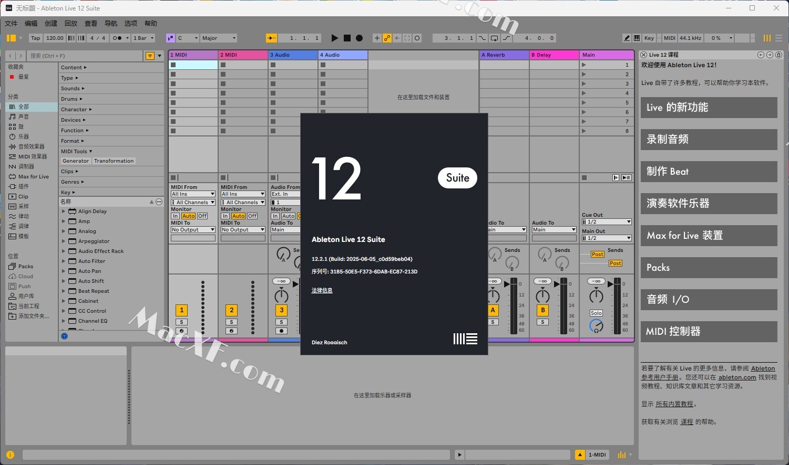Open track 1 MIDI From All Ins dropdown

click(193, 194)
